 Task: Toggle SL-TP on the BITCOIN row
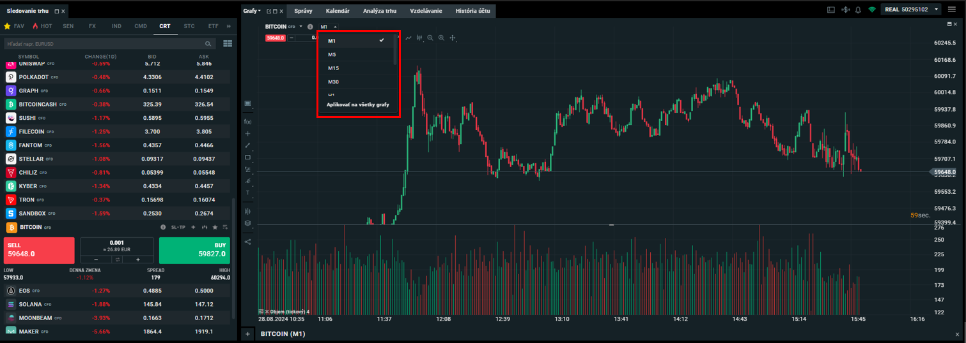[x=177, y=227]
